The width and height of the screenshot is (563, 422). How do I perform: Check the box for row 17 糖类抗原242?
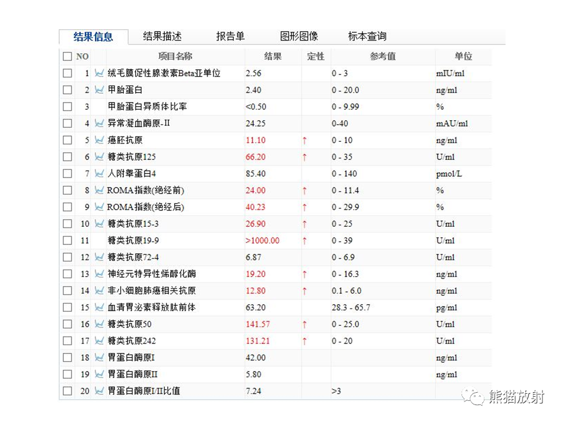[x=67, y=341]
